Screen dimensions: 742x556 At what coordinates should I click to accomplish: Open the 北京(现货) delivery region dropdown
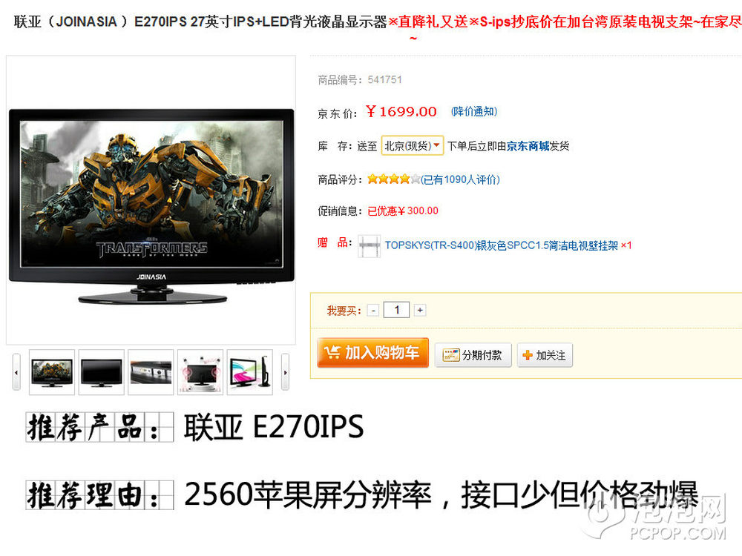(412, 145)
